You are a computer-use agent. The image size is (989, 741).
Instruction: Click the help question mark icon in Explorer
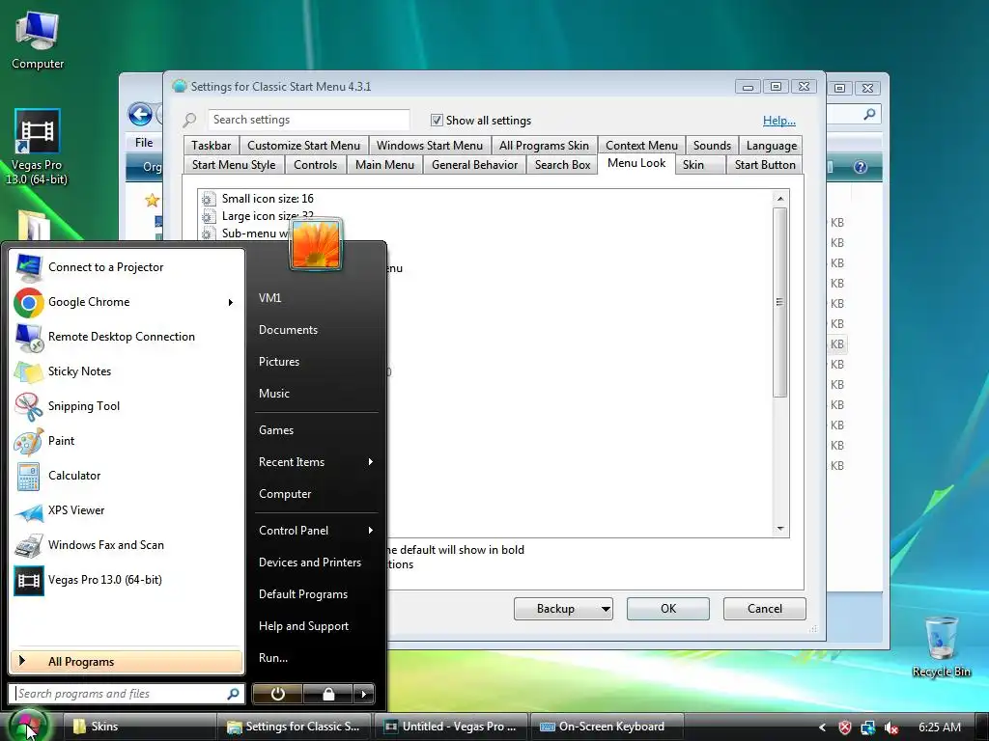point(861,167)
